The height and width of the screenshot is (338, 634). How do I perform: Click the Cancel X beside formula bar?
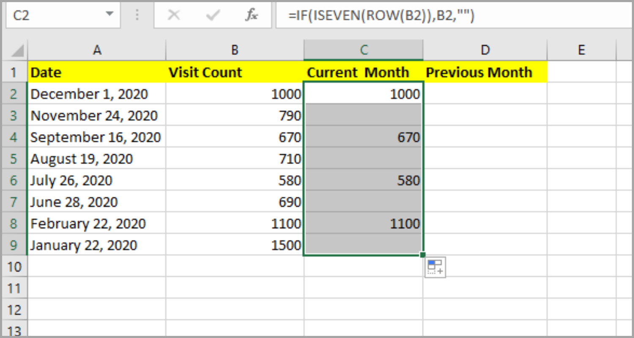173,15
